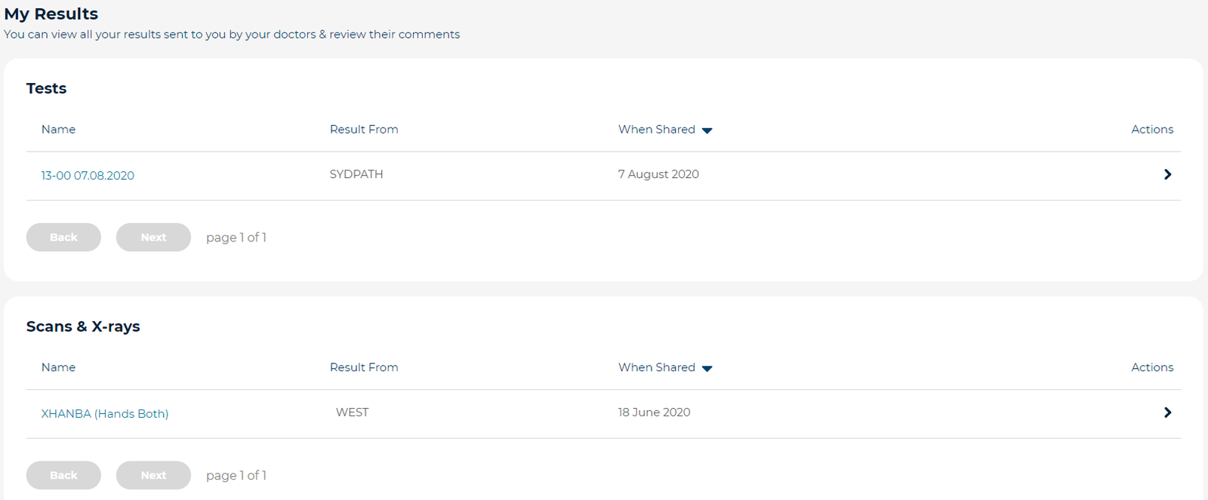Click Back in the Scans & X-rays pagination
This screenshot has width=1208, height=500.
click(63, 475)
